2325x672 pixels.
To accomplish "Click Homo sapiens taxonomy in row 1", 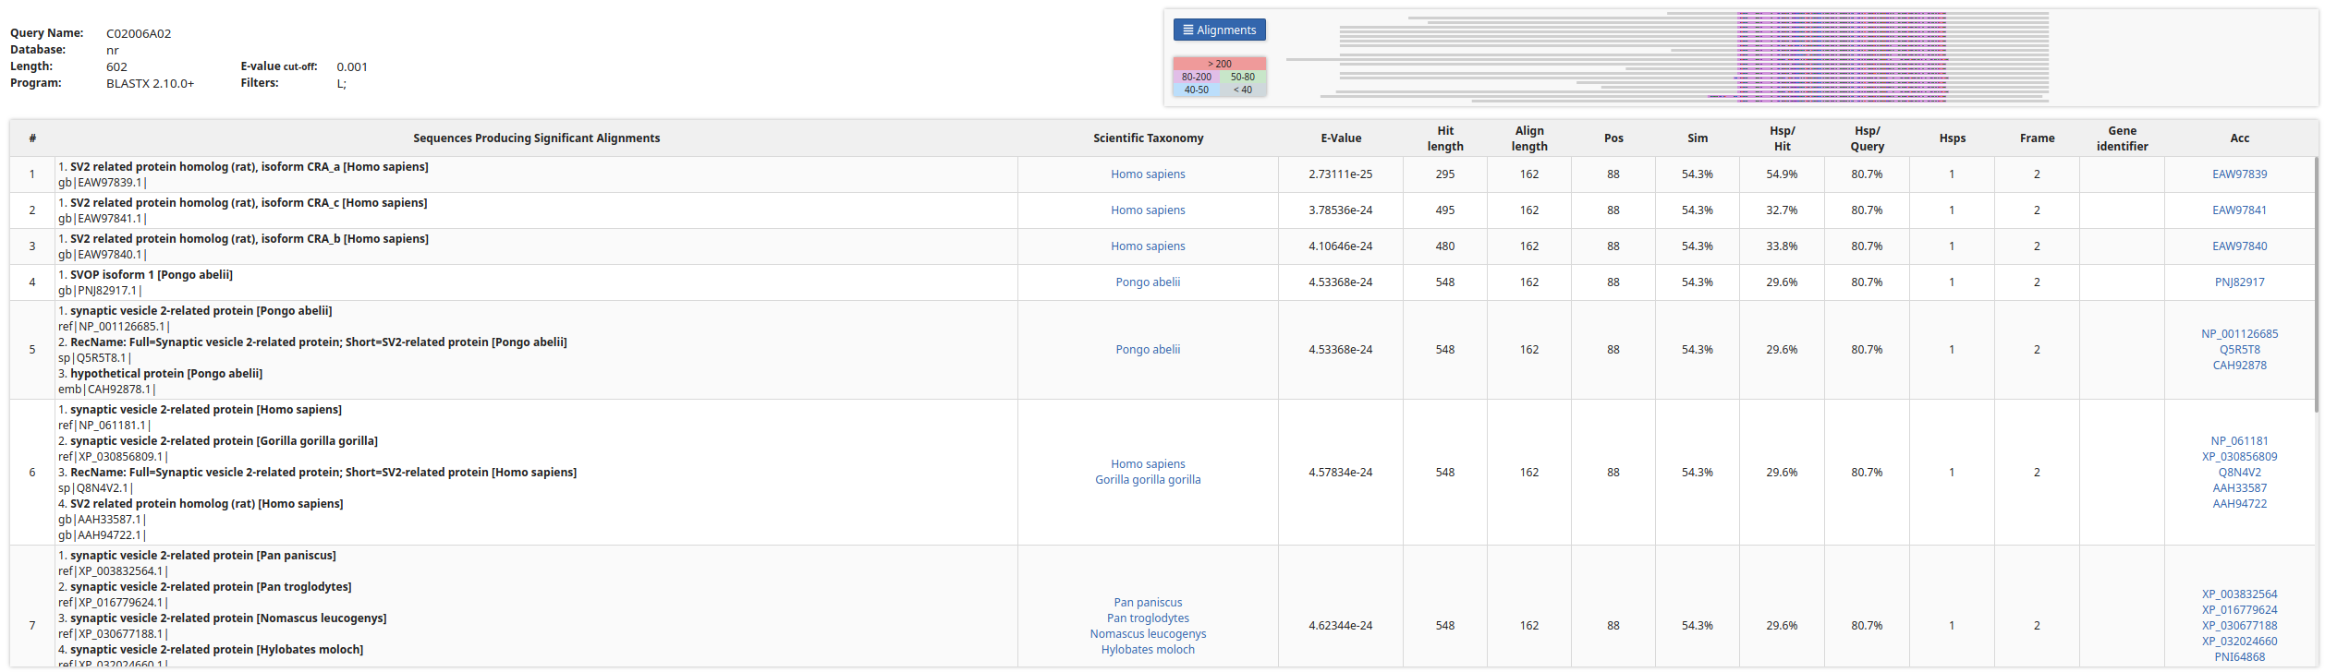I will 1147,174.
